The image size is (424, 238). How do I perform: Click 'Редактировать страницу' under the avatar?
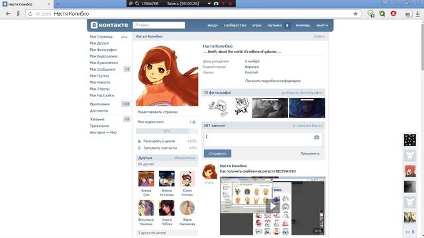point(158,112)
